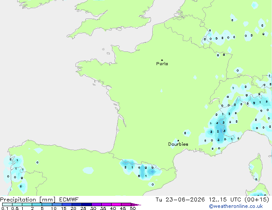Screen dimensions: 272x210
Task: Select the 25–30 mm dark blue legend swatch
Action: (x=87, y=204)
